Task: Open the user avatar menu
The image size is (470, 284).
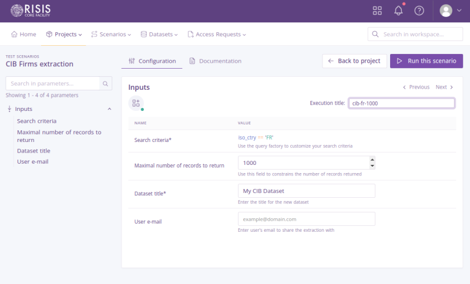Action: pyautogui.click(x=451, y=11)
